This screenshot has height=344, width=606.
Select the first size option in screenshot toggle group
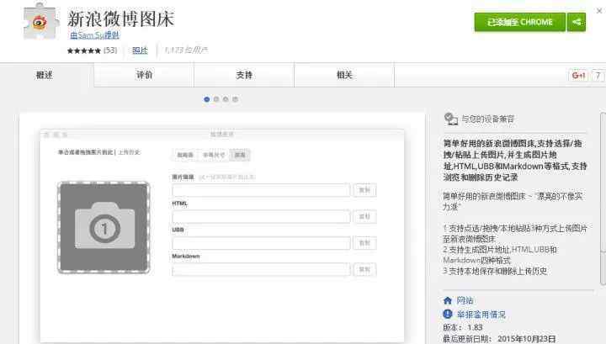[185, 155]
